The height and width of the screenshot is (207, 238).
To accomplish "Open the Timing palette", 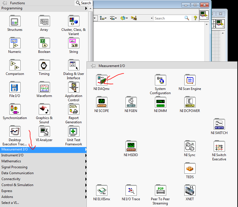I will (44, 65).
